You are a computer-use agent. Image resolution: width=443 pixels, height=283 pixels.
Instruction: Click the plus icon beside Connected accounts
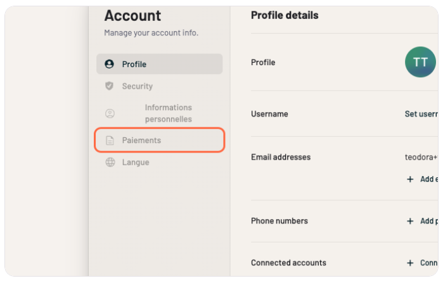tap(410, 263)
